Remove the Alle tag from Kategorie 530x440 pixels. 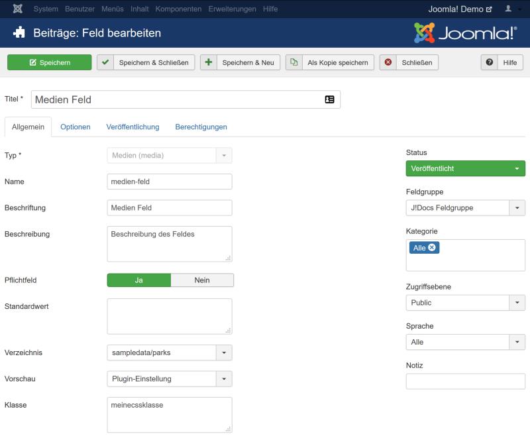[x=432, y=248]
